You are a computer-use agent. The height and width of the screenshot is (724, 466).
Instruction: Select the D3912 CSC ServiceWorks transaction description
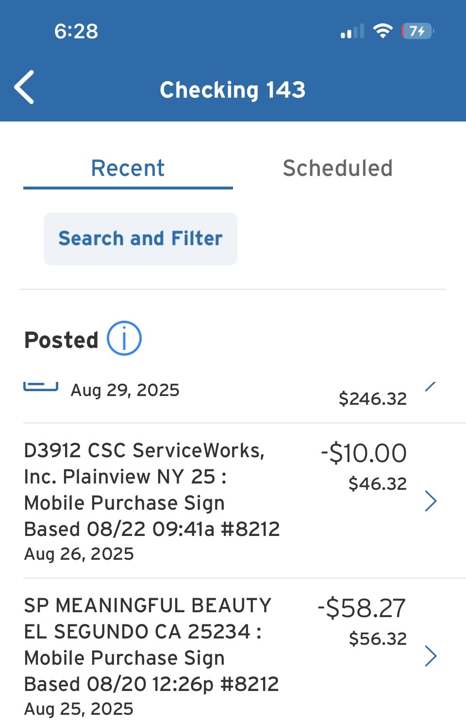click(151, 490)
